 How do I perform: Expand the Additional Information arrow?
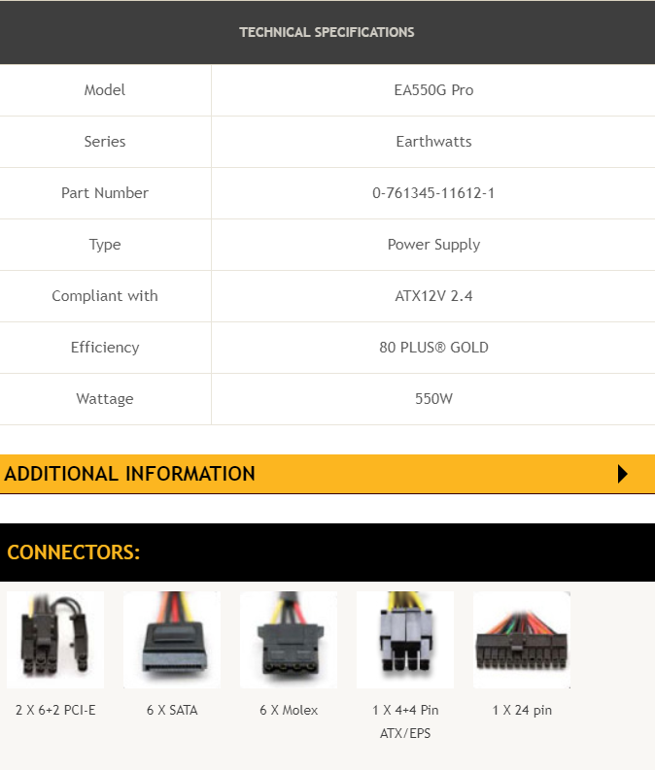(x=623, y=474)
